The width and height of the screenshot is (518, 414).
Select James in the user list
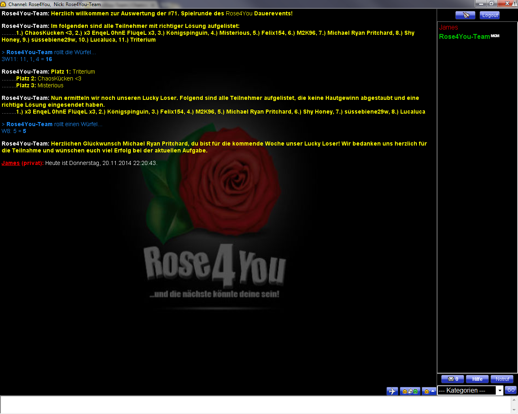pyautogui.click(x=448, y=27)
